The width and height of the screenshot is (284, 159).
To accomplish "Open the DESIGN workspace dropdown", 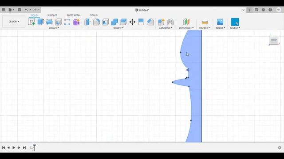I will [x=14, y=22].
